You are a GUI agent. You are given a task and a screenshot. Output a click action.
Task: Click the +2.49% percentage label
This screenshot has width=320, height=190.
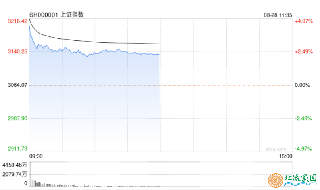click(x=304, y=52)
